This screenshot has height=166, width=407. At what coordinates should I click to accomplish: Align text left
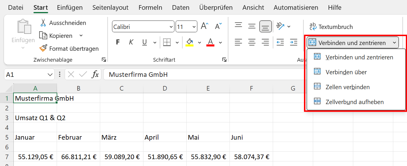238,42
